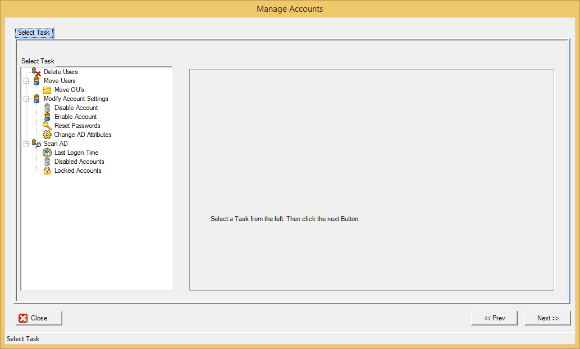Collapse the Scan AD tree node

pos(26,144)
